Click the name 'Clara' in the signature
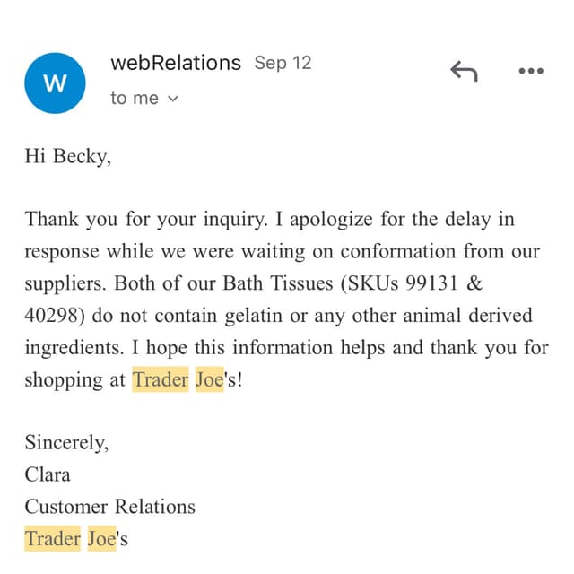 pyautogui.click(x=48, y=474)
